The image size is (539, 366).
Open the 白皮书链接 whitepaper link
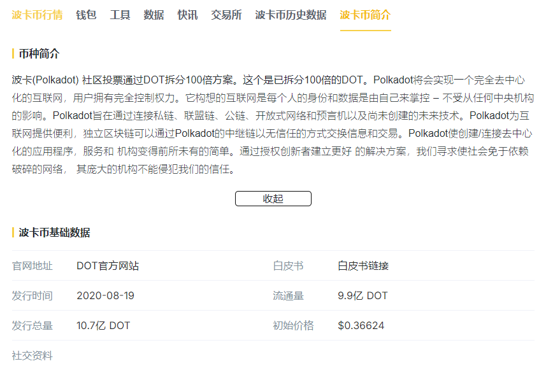(363, 266)
